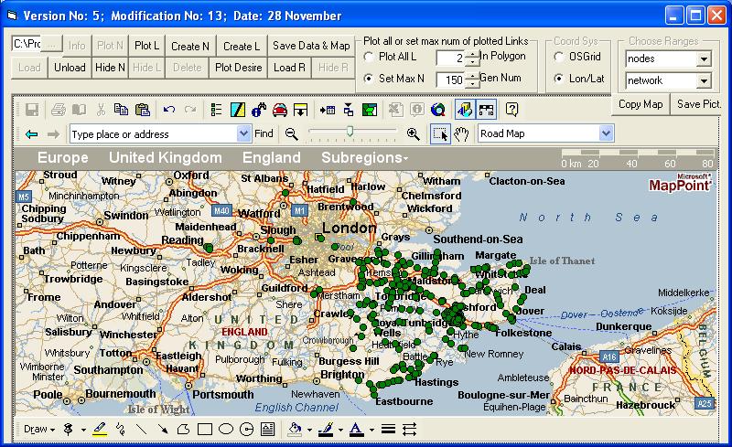Click the Help question mark icon
The height and width of the screenshot is (447, 732).
click(511, 110)
